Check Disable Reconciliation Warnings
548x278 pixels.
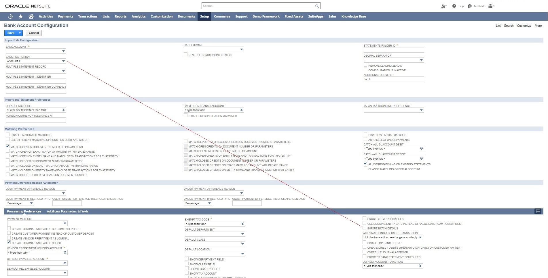[186, 115]
